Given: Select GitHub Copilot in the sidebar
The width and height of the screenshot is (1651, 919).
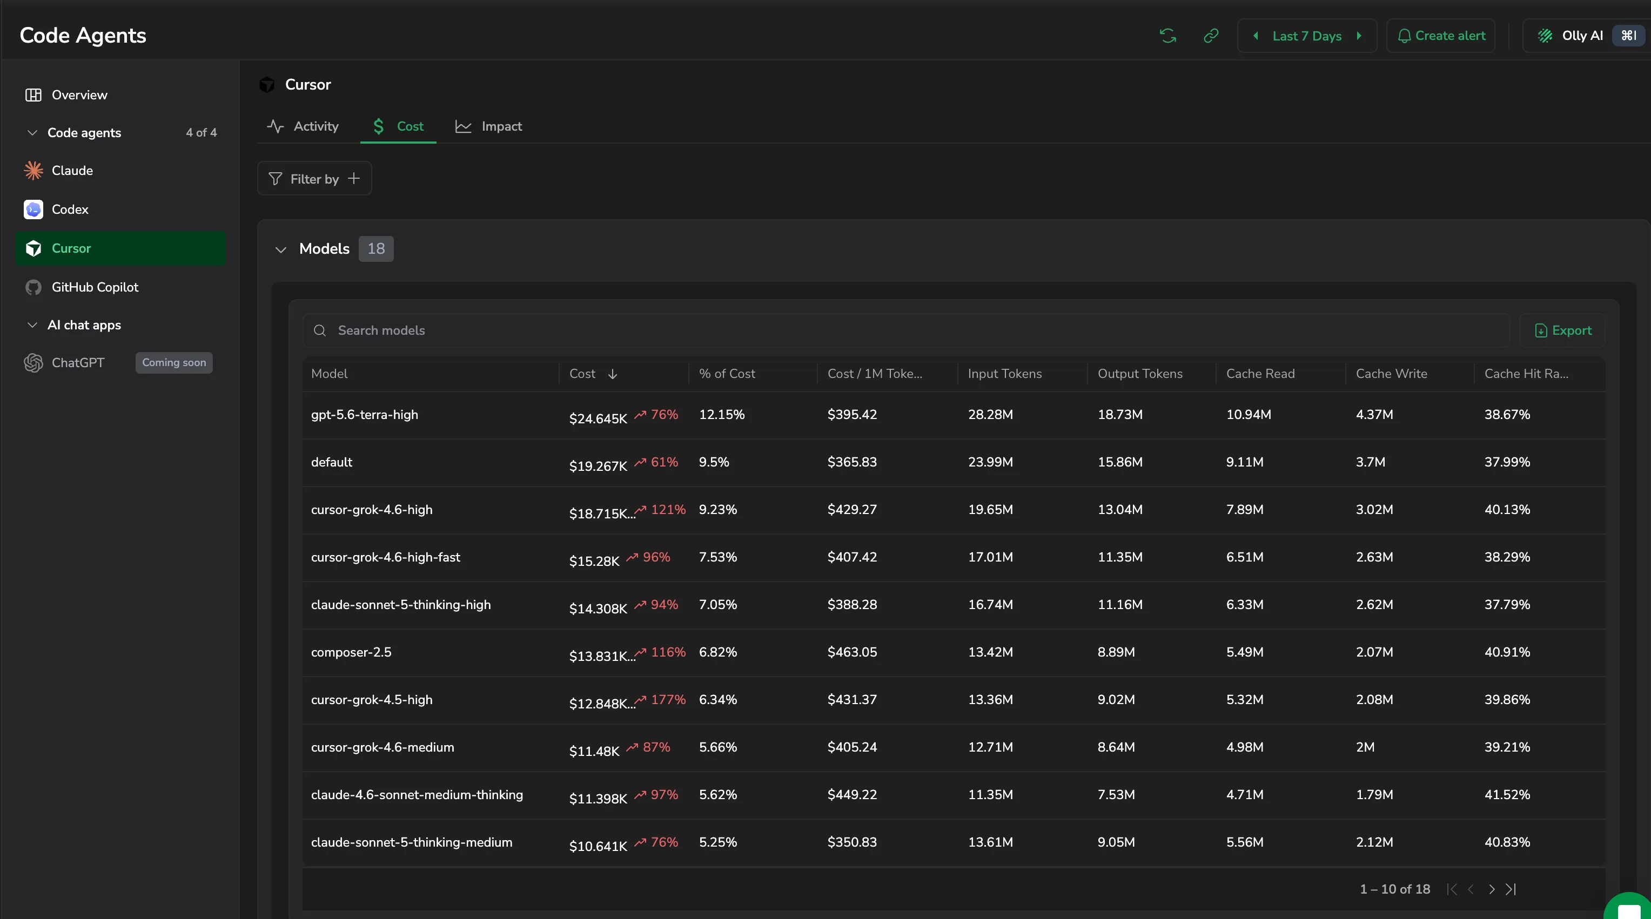Looking at the screenshot, I should coord(120,287).
